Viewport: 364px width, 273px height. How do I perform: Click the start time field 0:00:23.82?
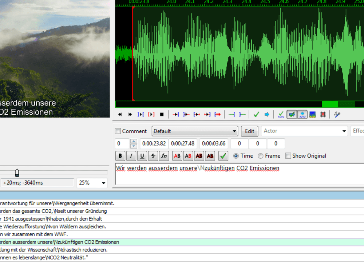(x=154, y=144)
